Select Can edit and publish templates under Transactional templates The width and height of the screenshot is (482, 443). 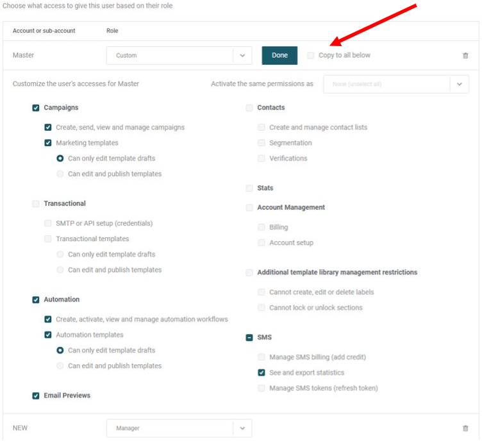[x=60, y=270]
